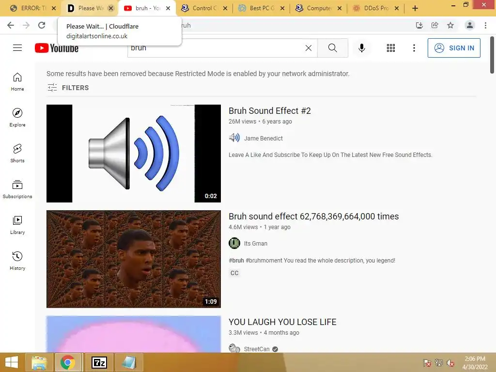Click the SIGN IN button
This screenshot has height=372, width=496.
[x=454, y=48]
